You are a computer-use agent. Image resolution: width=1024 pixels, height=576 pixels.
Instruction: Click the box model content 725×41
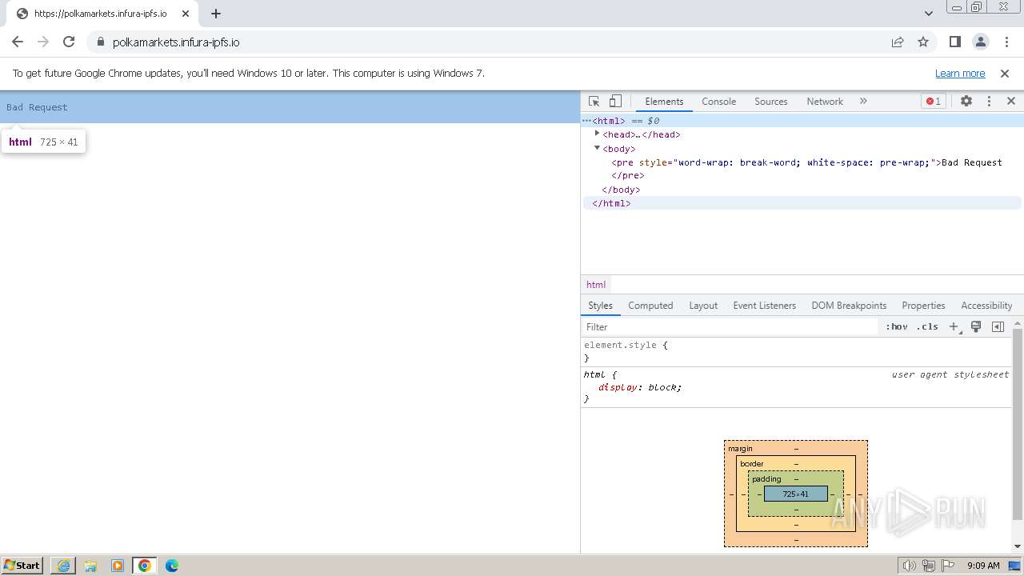pyautogui.click(x=796, y=494)
